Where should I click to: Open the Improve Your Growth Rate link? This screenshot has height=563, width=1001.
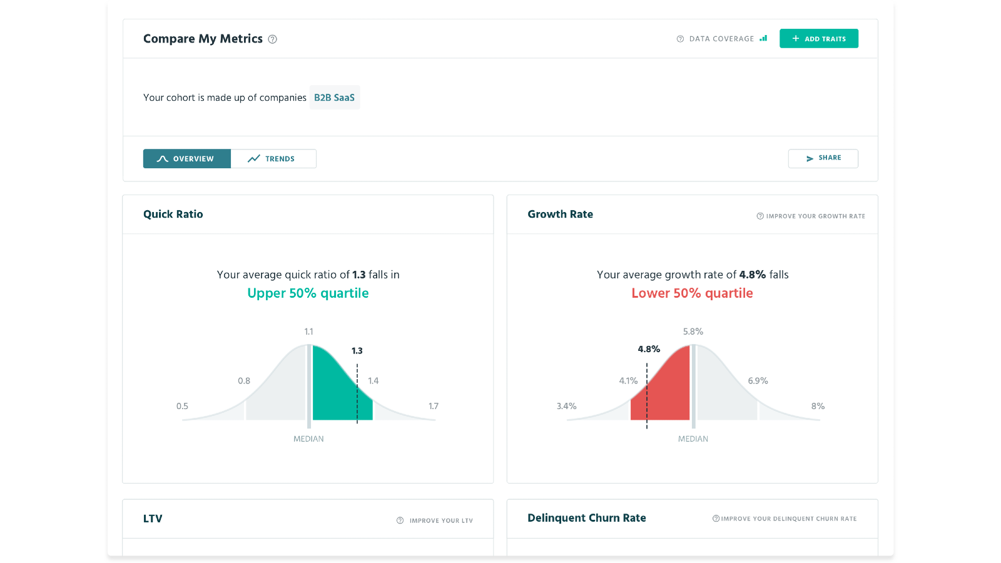coord(815,216)
